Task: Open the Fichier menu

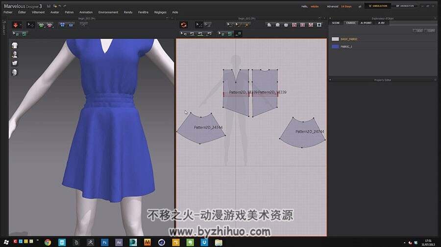Action: tap(8, 12)
